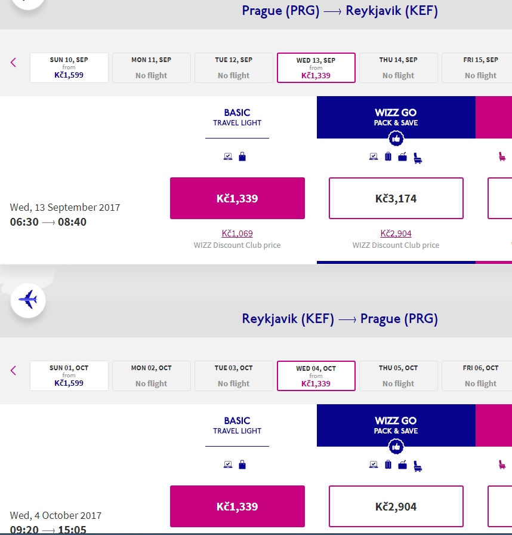Click online check-in icon under outbound BASIC
The image size is (512, 535).
pyautogui.click(x=228, y=156)
